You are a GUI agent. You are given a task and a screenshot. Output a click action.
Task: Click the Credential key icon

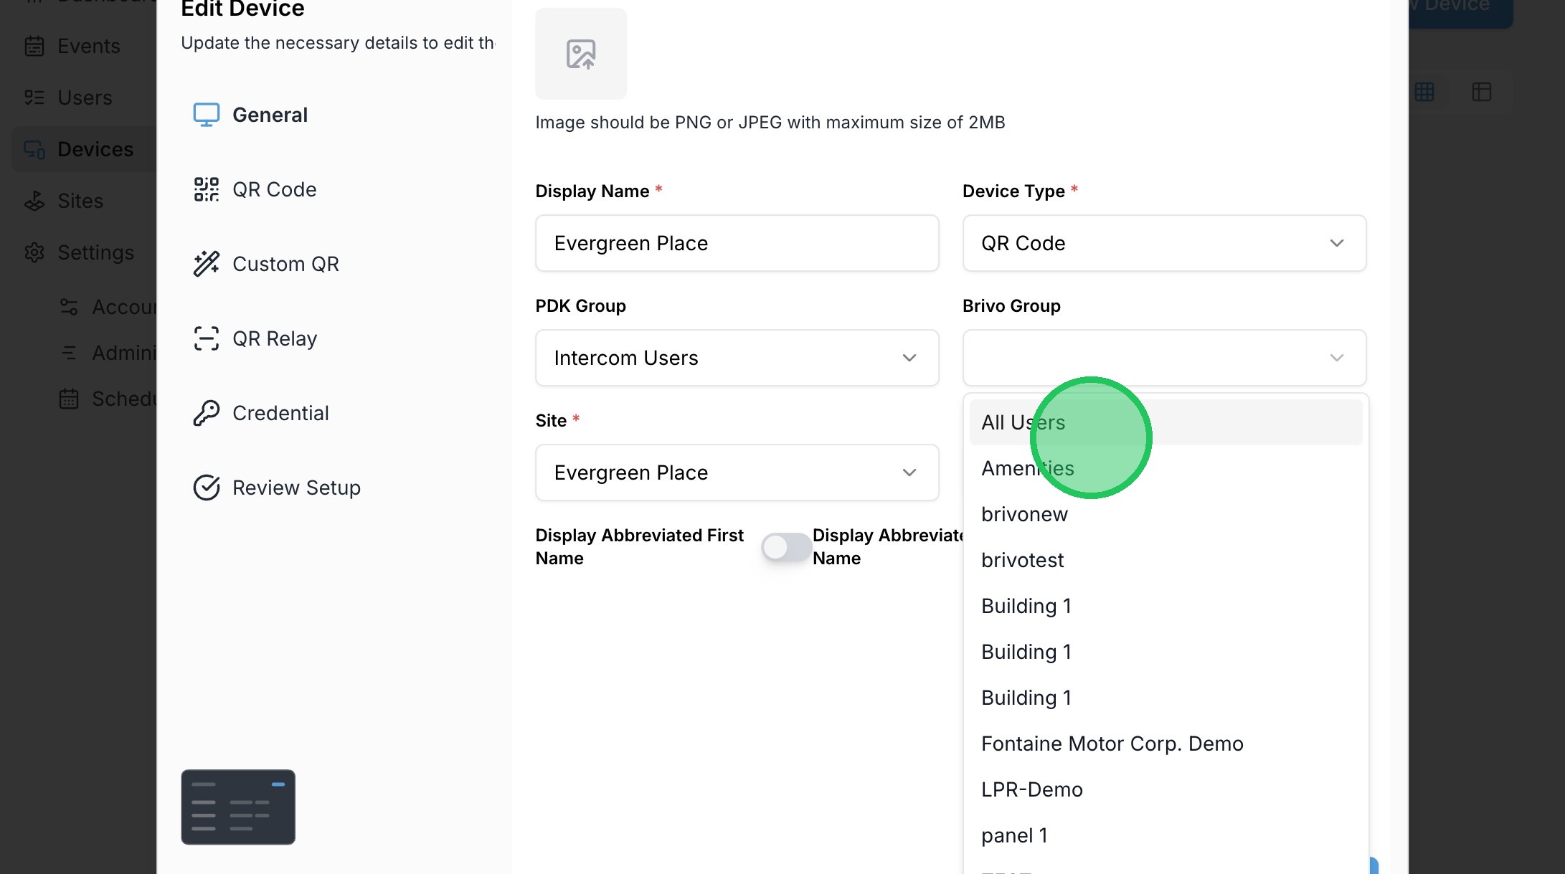click(206, 413)
